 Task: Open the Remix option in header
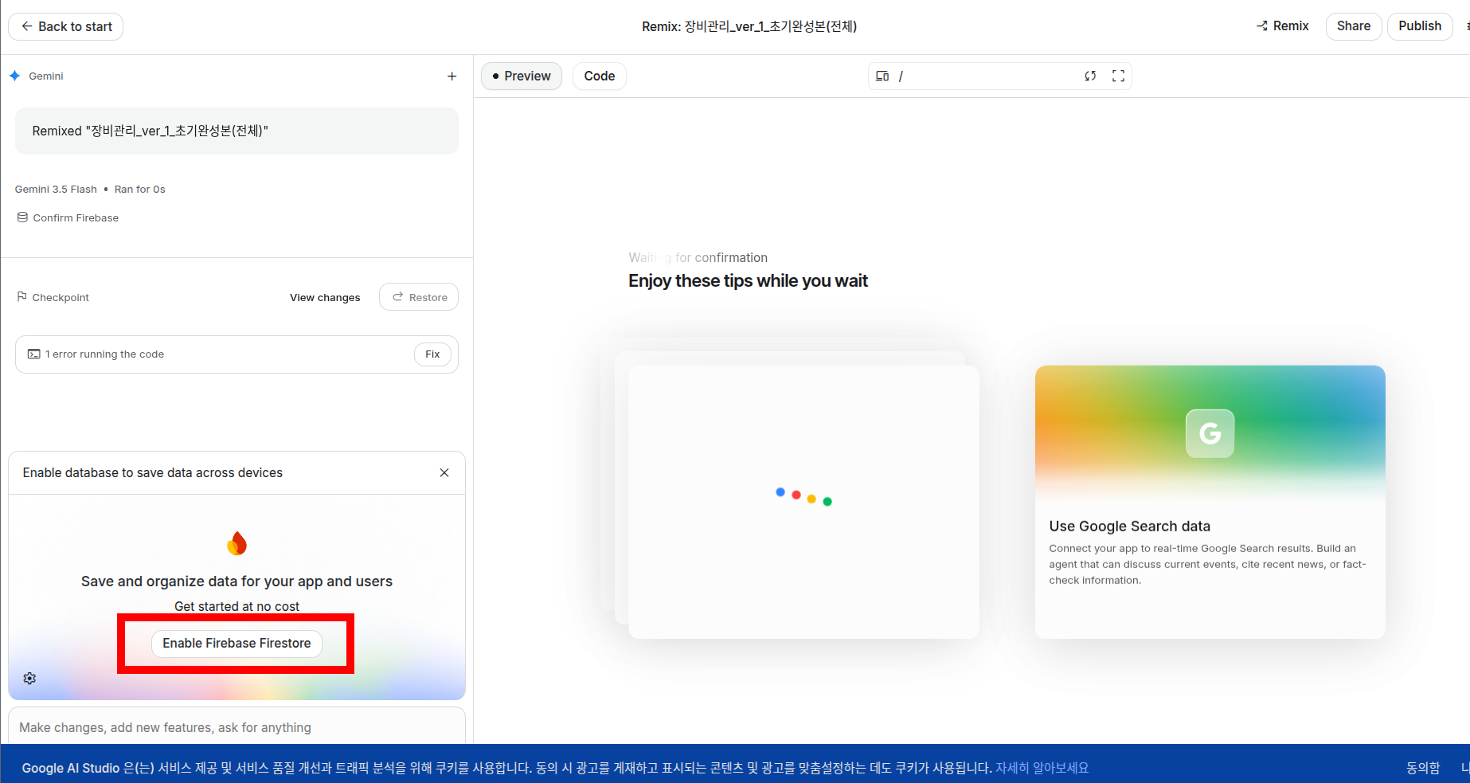pyautogui.click(x=1283, y=26)
